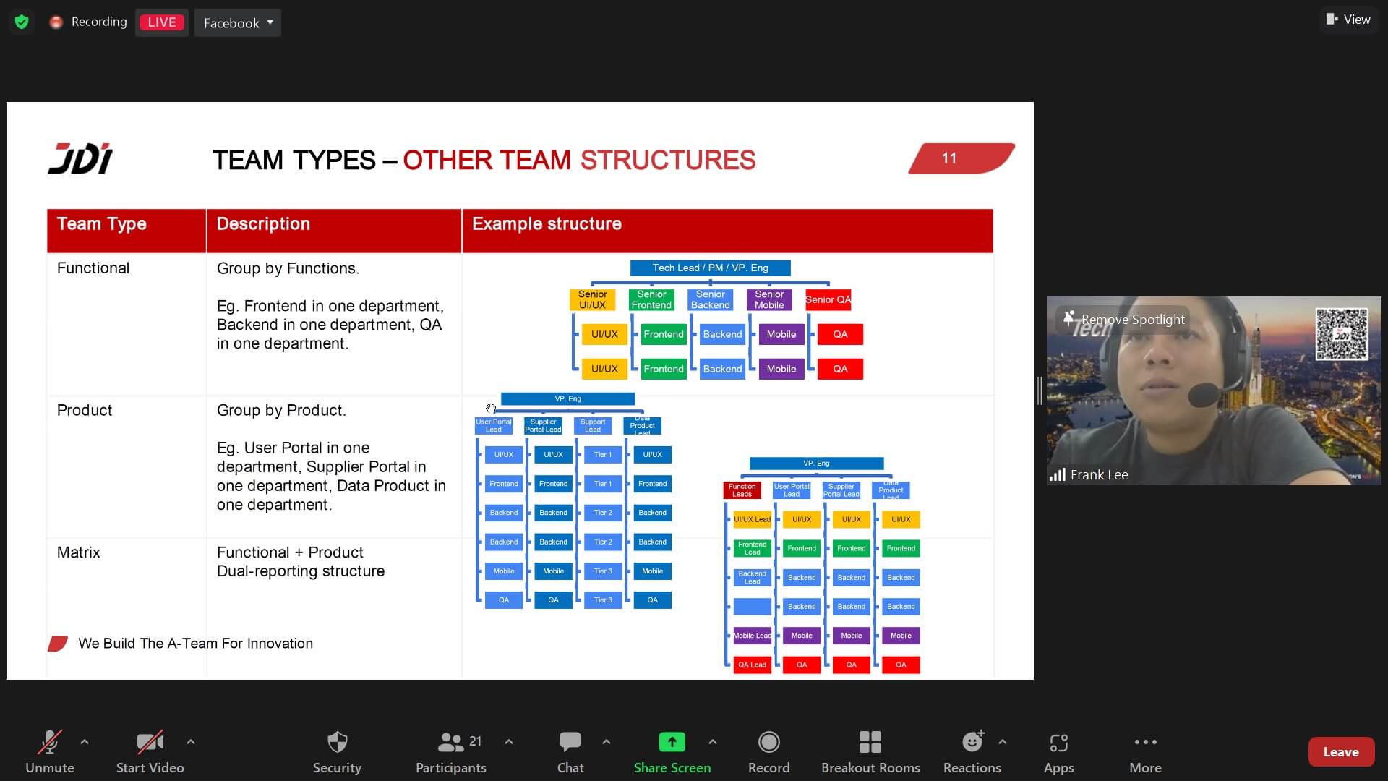Click the red LIVE indicator button
Viewport: 1388px width, 781px height.
coord(161,22)
